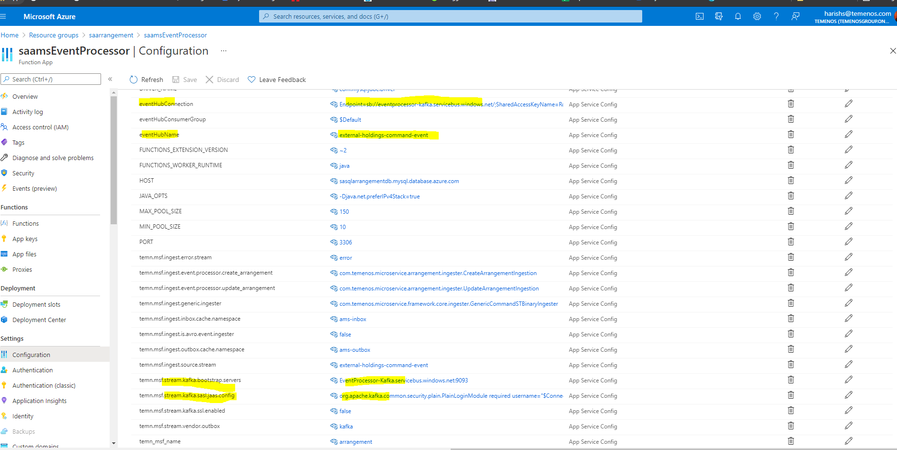Viewport: 897px width, 450px height.
Task: Go to saarrangement breadcrumb link
Action: (x=111, y=35)
